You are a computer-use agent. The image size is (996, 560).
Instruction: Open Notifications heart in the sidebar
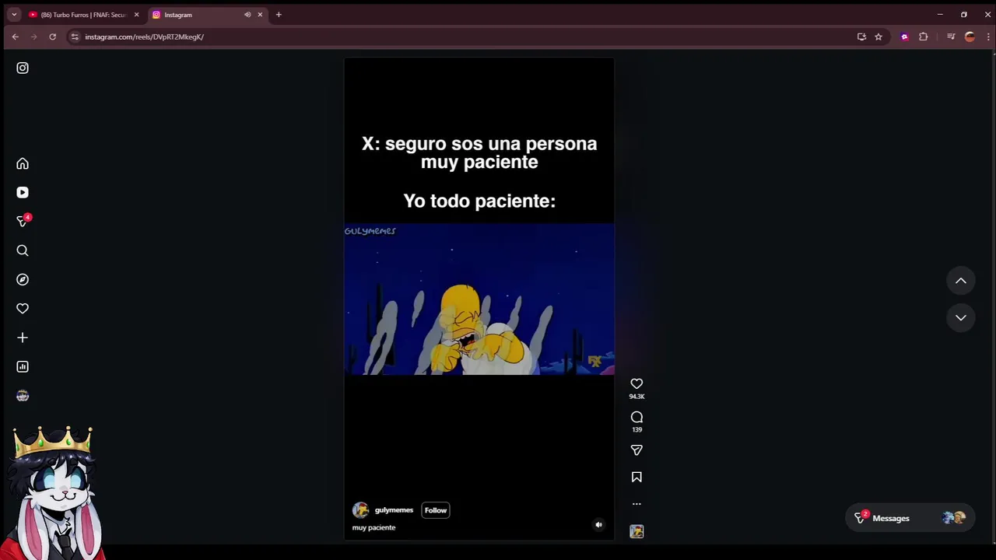pos(23,309)
